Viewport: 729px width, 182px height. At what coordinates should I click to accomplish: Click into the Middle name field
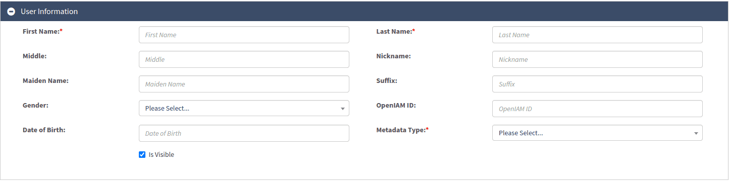244,59
